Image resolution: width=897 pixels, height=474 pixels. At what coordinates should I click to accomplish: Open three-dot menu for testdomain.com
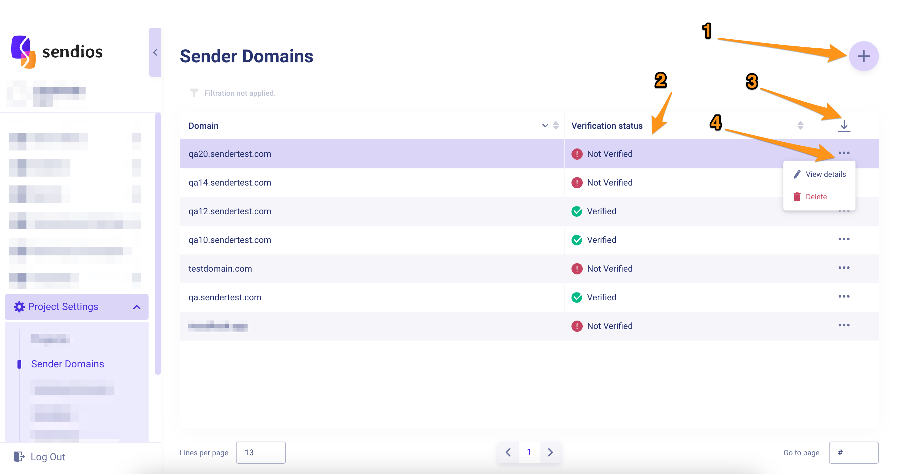(844, 268)
